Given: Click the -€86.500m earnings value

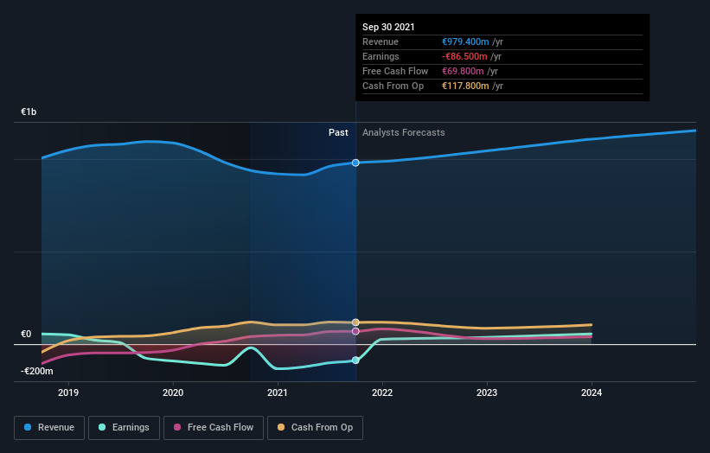Looking at the screenshot, I should tap(464, 56).
